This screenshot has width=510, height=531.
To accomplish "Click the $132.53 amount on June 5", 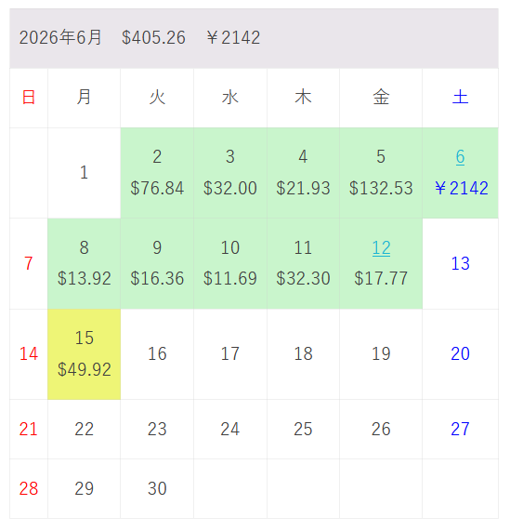I will [381, 188].
